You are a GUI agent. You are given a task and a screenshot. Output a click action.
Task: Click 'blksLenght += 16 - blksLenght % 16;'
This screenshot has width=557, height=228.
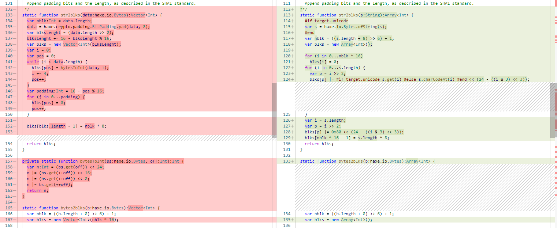click(69, 38)
